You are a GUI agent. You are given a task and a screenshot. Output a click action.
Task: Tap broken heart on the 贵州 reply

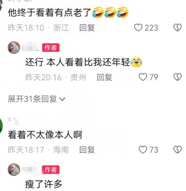pyautogui.click(x=177, y=77)
